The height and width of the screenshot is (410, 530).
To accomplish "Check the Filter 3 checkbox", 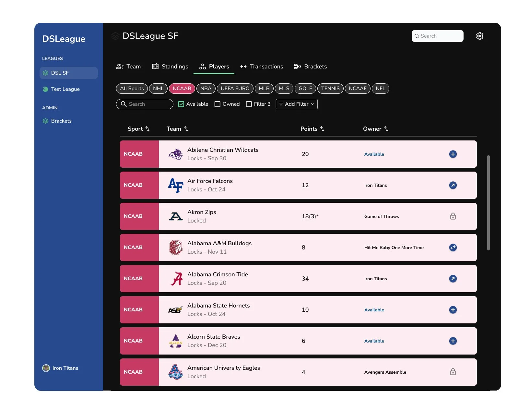I will [249, 104].
